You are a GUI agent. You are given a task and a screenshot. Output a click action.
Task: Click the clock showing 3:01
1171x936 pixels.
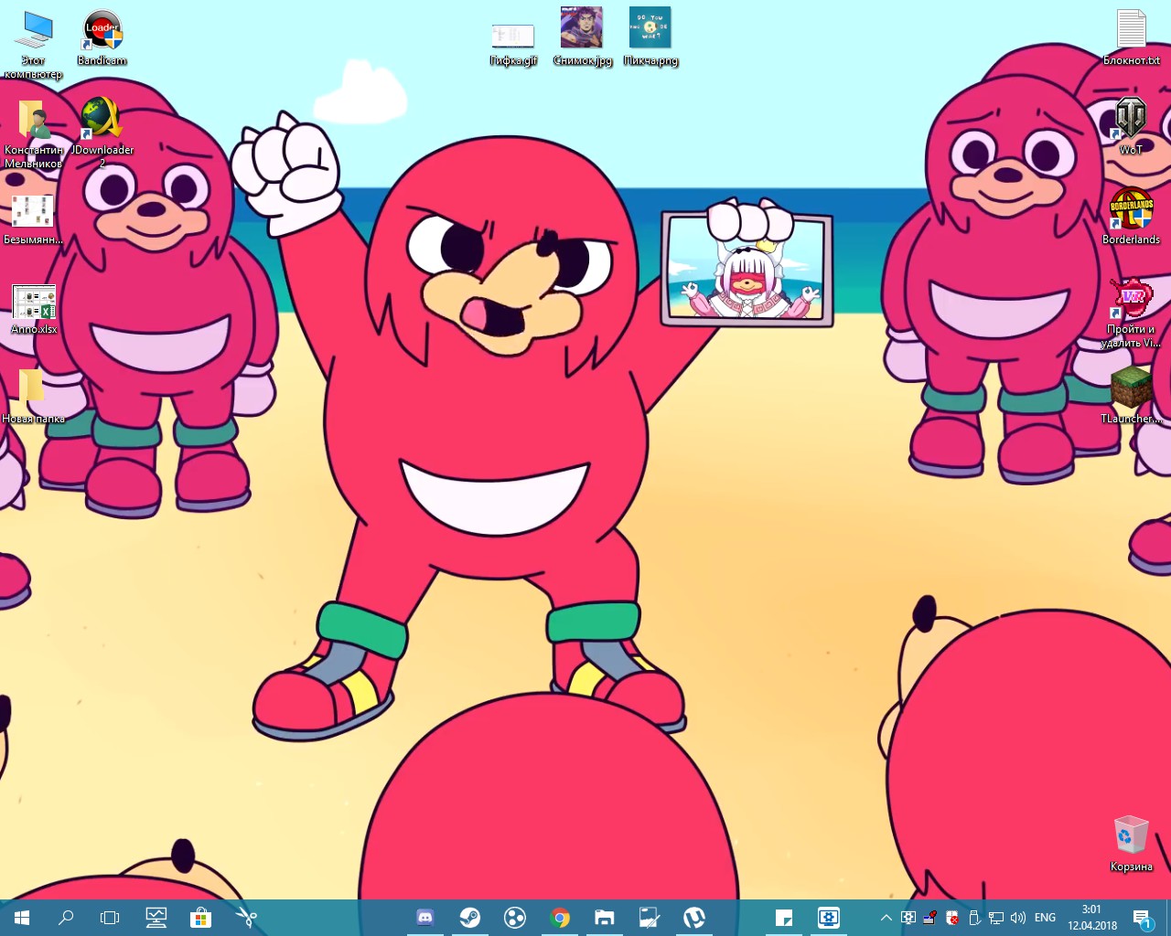(x=1091, y=918)
